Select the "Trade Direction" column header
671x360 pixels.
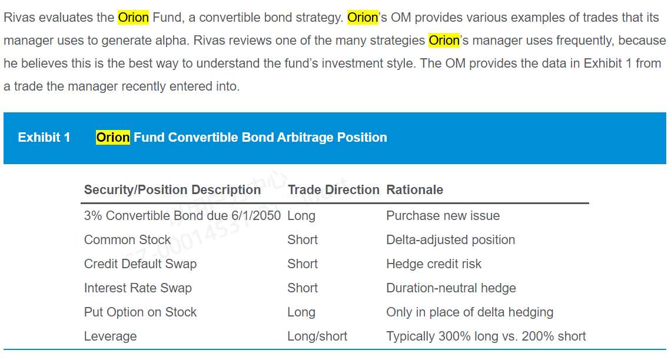[333, 190]
